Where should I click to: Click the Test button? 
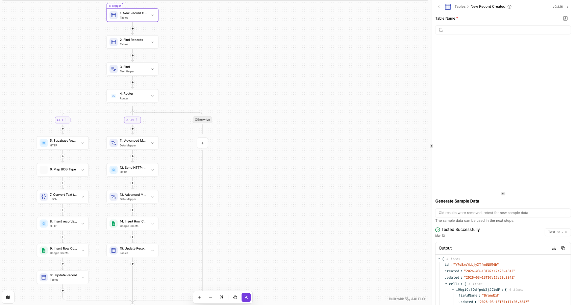click(x=557, y=232)
